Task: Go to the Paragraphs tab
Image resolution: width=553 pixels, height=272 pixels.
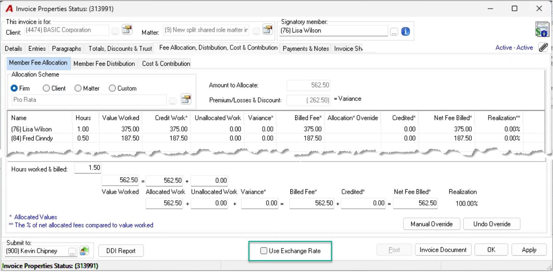Action: pyautogui.click(x=66, y=48)
